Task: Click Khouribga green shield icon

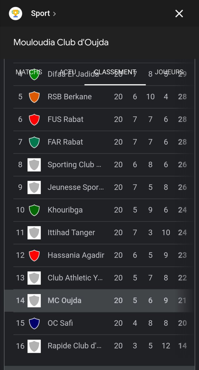Action: point(34,210)
